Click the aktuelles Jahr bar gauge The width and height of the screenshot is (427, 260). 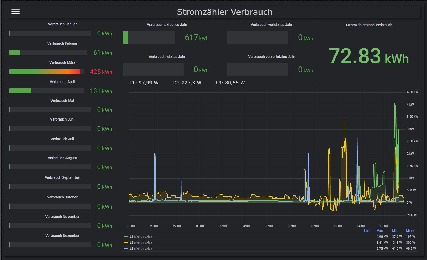pos(149,38)
